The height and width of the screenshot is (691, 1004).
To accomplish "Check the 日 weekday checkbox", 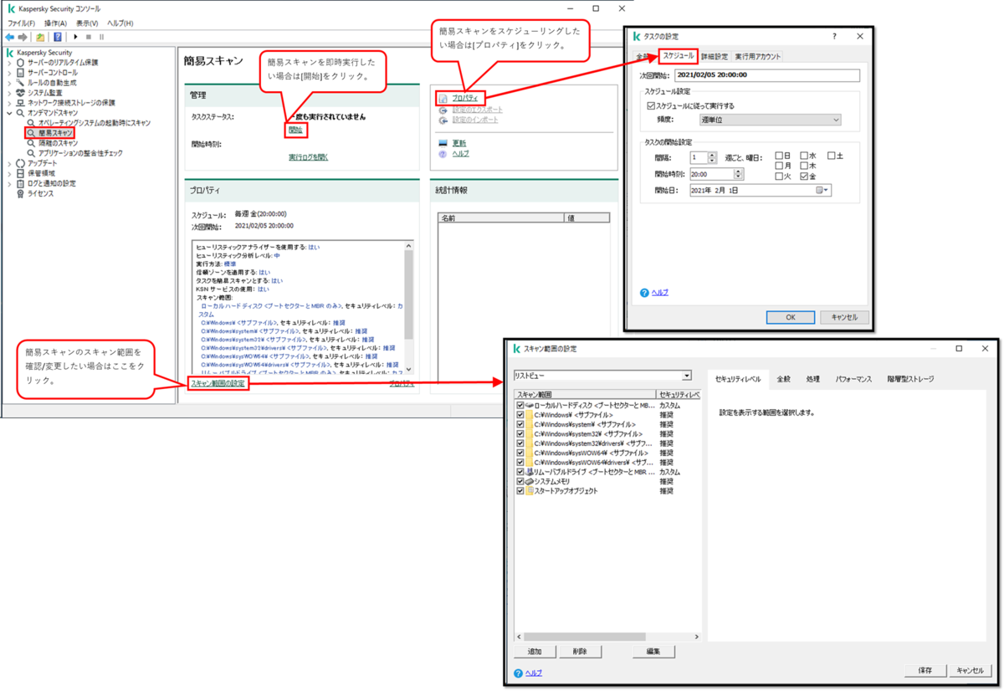I will coord(779,156).
